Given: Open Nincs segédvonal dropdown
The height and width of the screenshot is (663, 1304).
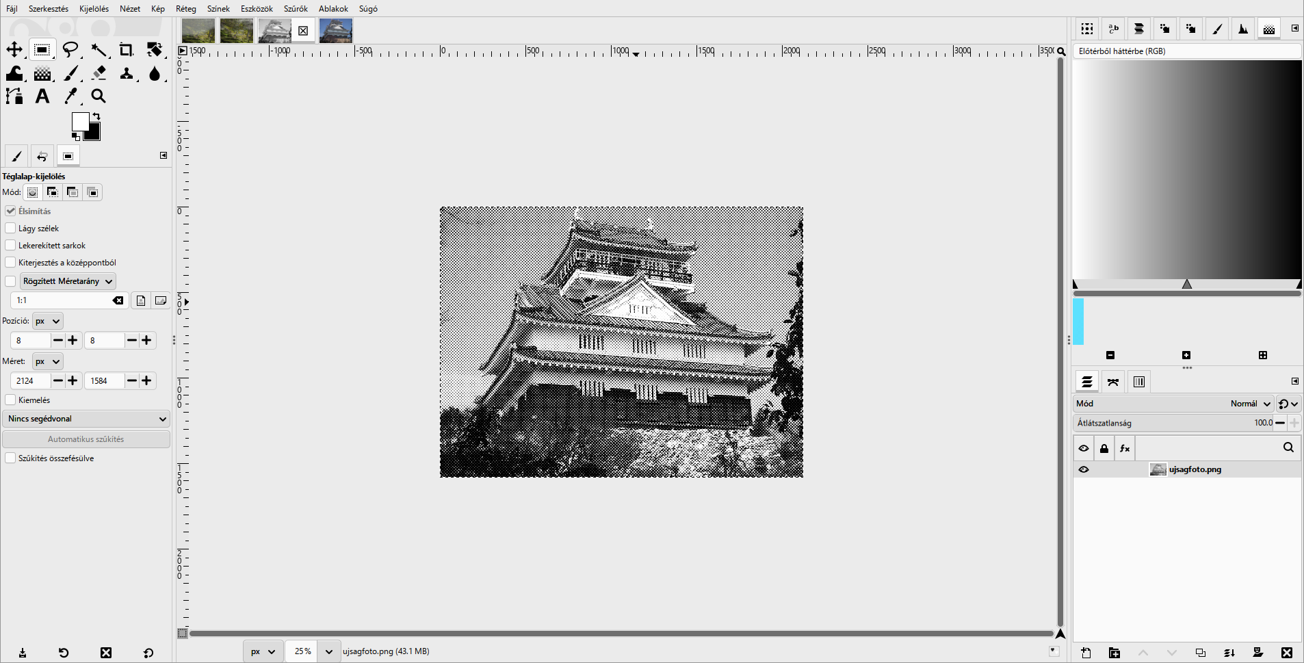Looking at the screenshot, I should 86,419.
